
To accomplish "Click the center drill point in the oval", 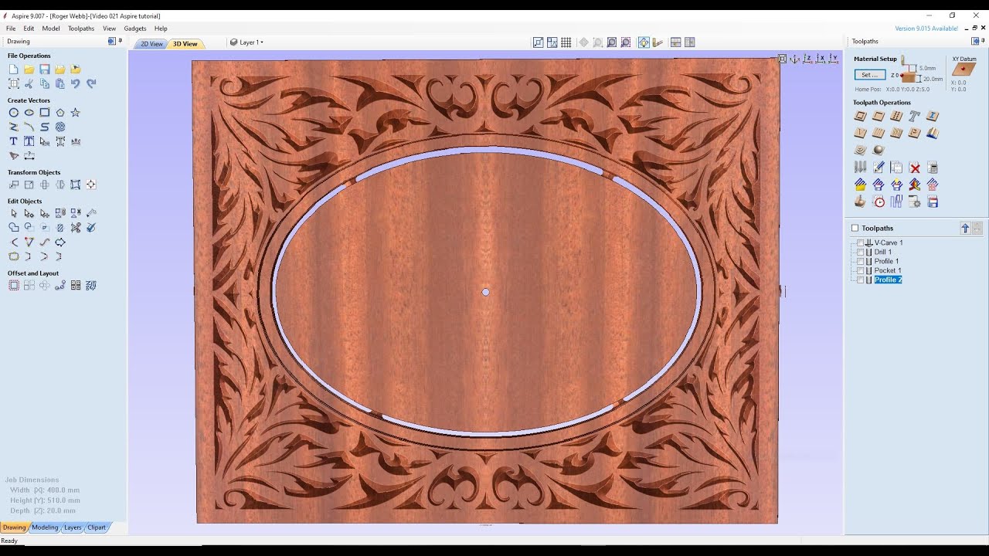I will tap(485, 292).
